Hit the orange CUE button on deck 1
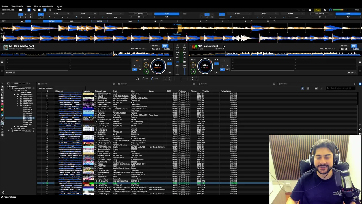 pos(146,65)
